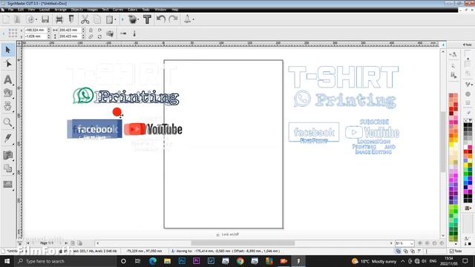This screenshot has width=475, height=267.
Task: Click the width value input field
Action: (x=70, y=30)
